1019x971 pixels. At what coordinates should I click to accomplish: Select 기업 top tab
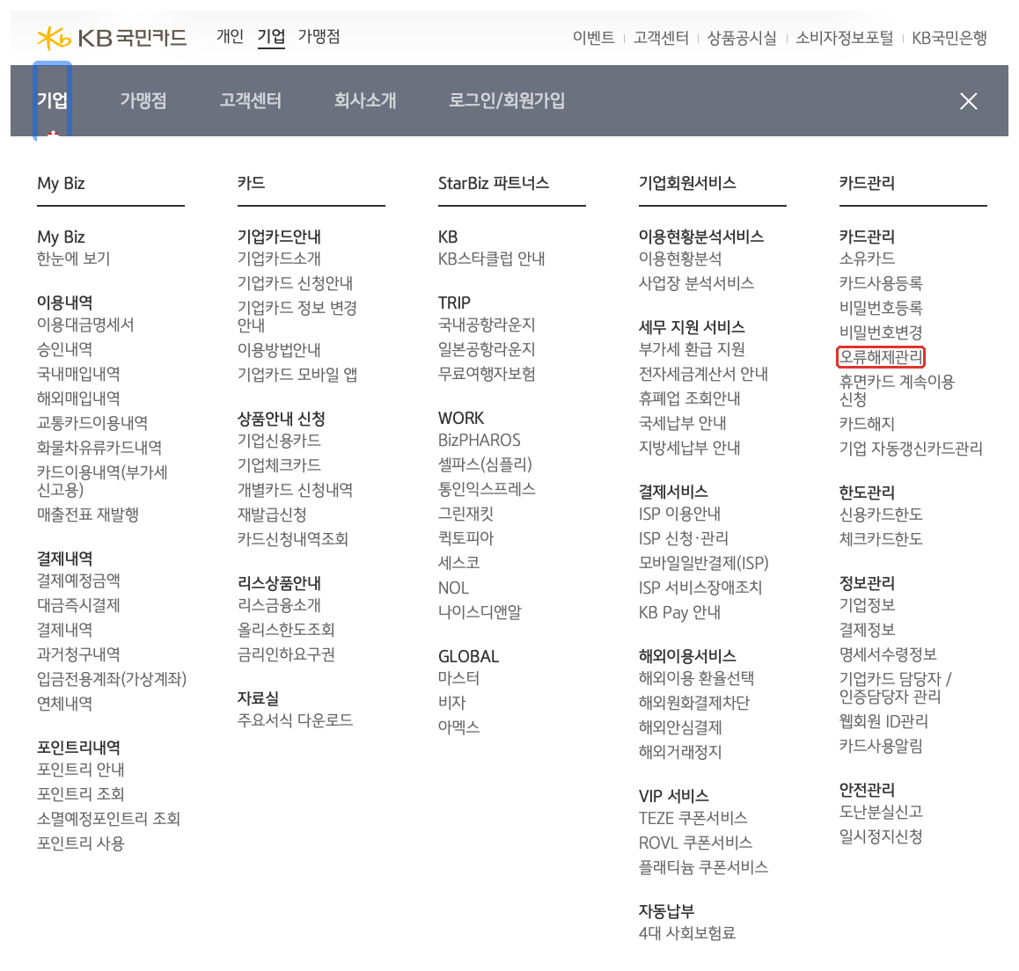click(x=271, y=36)
